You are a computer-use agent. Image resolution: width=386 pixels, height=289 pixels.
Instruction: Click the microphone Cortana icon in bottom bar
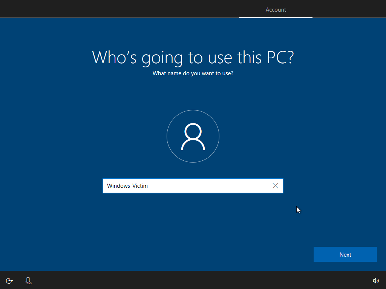tap(28, 280)
